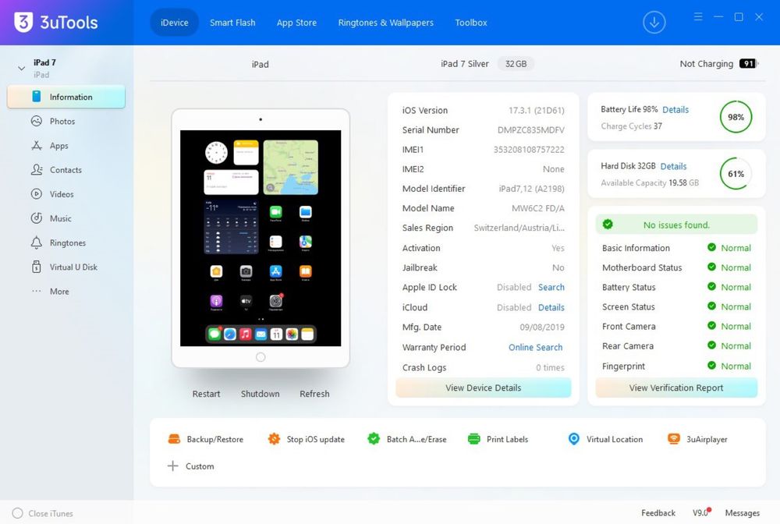Click the 98% battery life ring
This screenshot has height=524, width=780.
pos(736,117)
